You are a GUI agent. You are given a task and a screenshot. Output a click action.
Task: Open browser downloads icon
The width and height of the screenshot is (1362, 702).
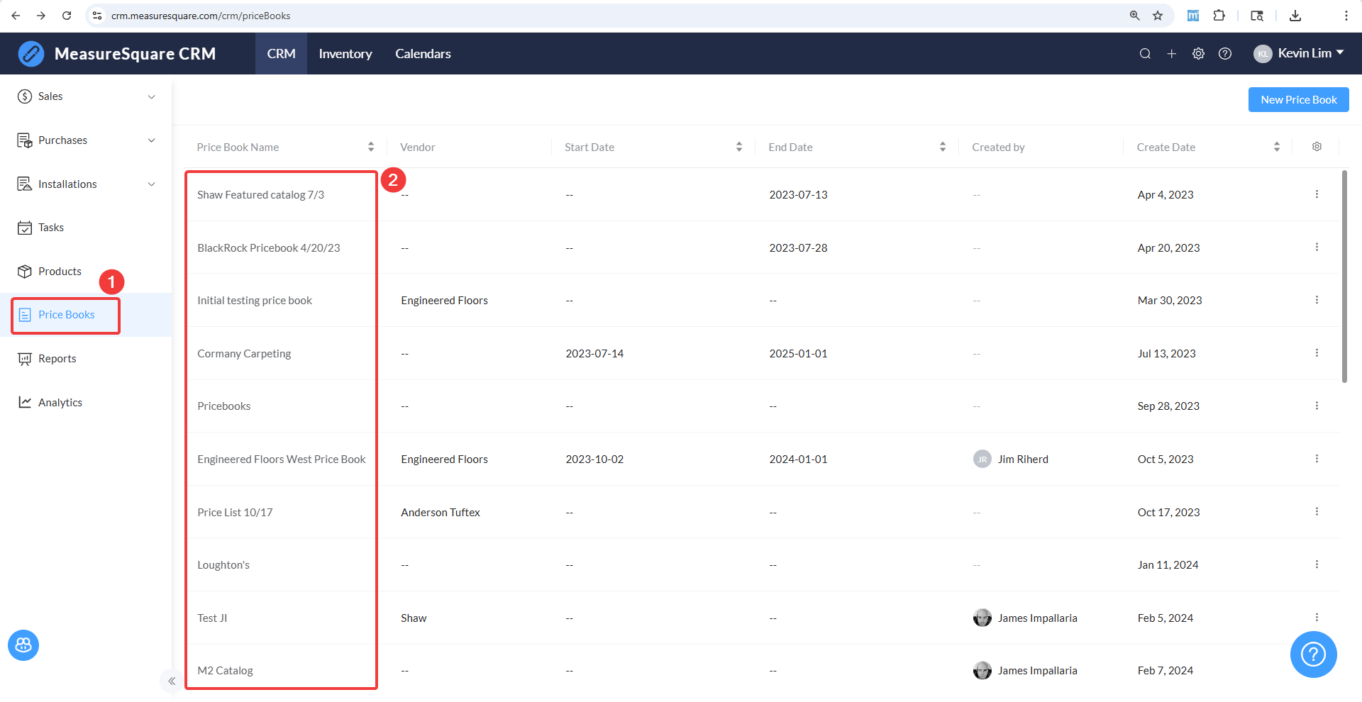pyautogui.click(x=1295, y=16)
